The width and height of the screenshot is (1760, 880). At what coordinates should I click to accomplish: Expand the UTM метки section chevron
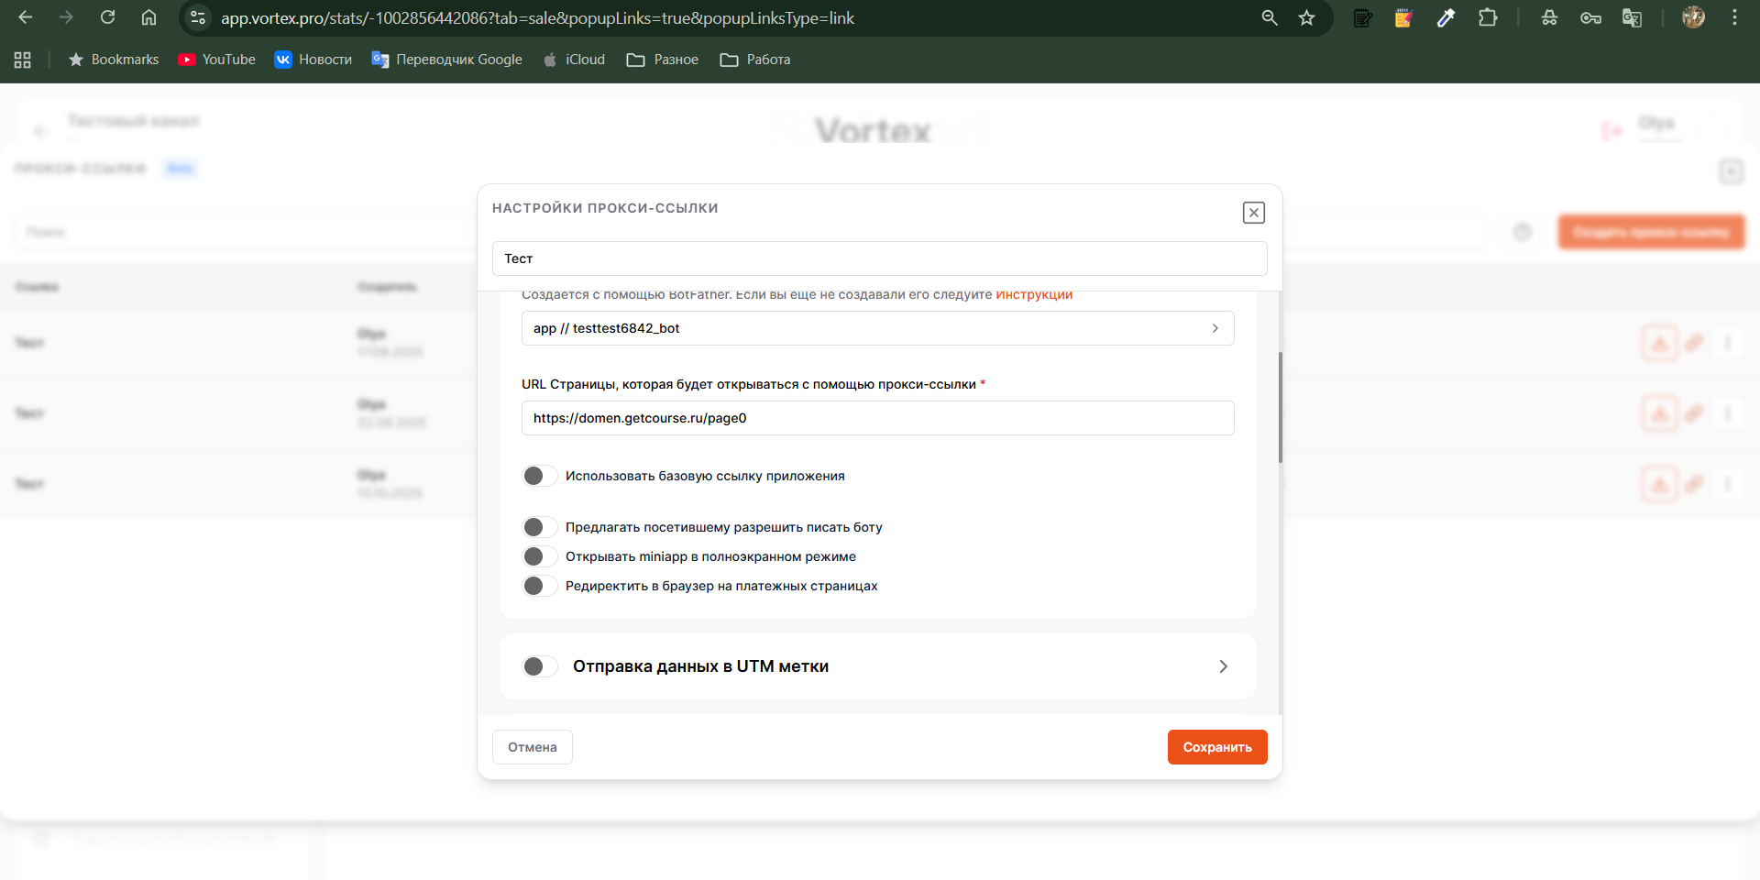pos(1223,666)
